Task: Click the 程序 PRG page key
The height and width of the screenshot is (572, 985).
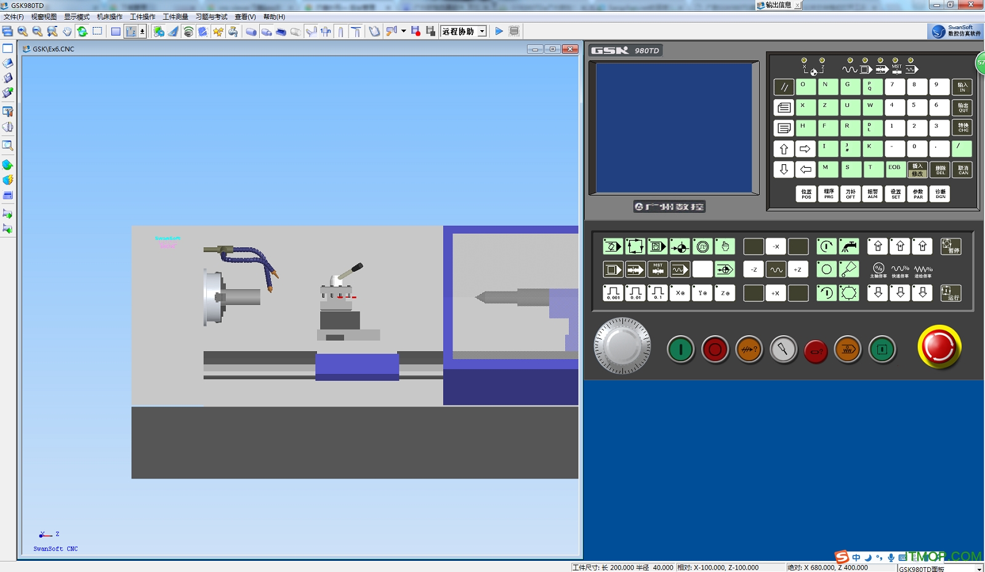Action: [x=829, y=194]
